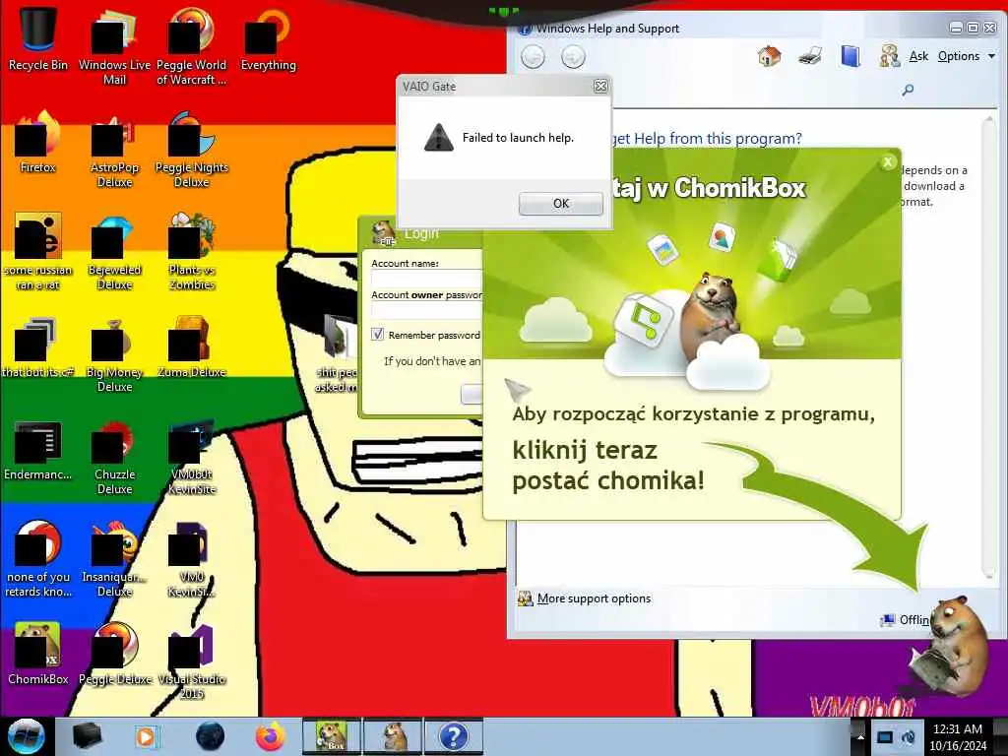Image resolution: width=1008 pixels, height=756 pixels.
Task: Launch Insaniquarium Deluxe shortcut
Action: (114, 559)
